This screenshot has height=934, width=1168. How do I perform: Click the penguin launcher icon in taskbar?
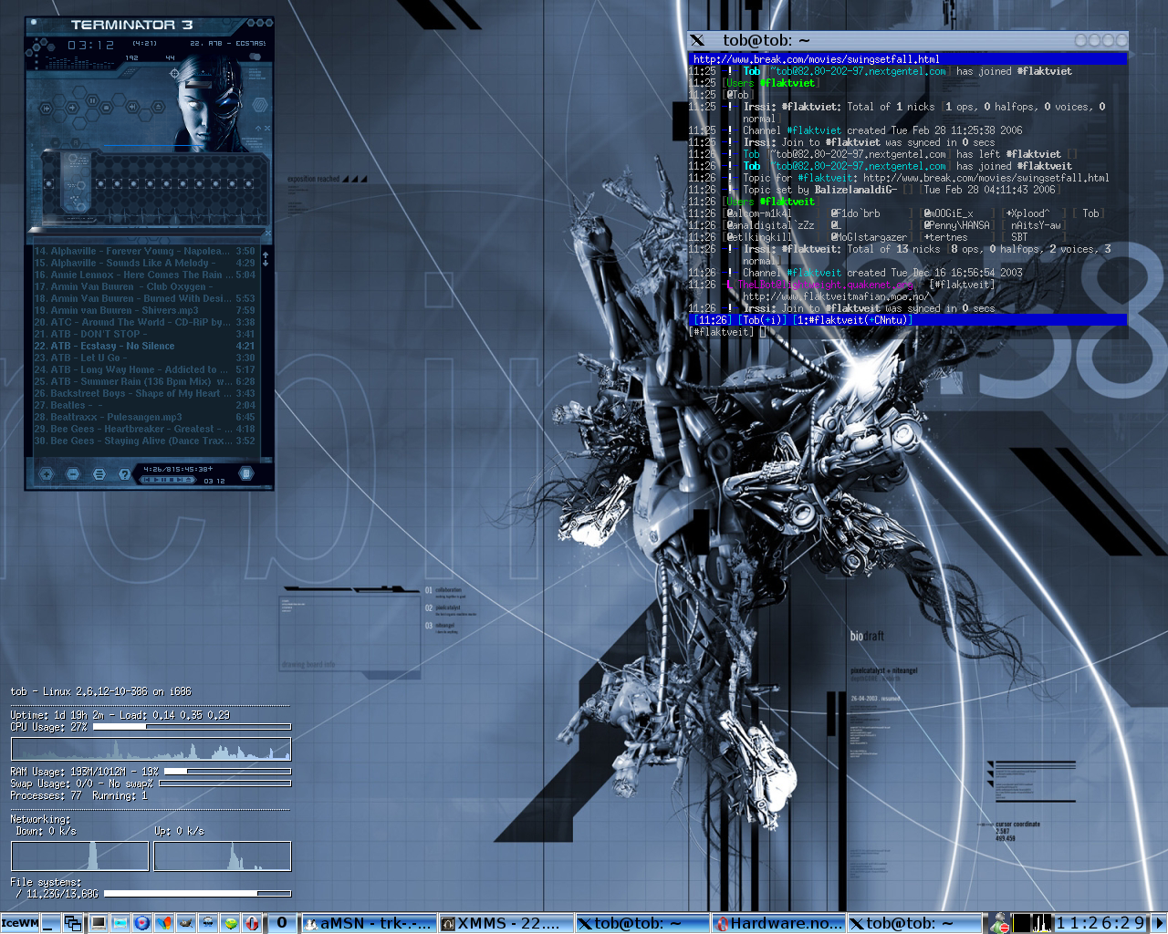pyautogui.click(x=208, y=923)
